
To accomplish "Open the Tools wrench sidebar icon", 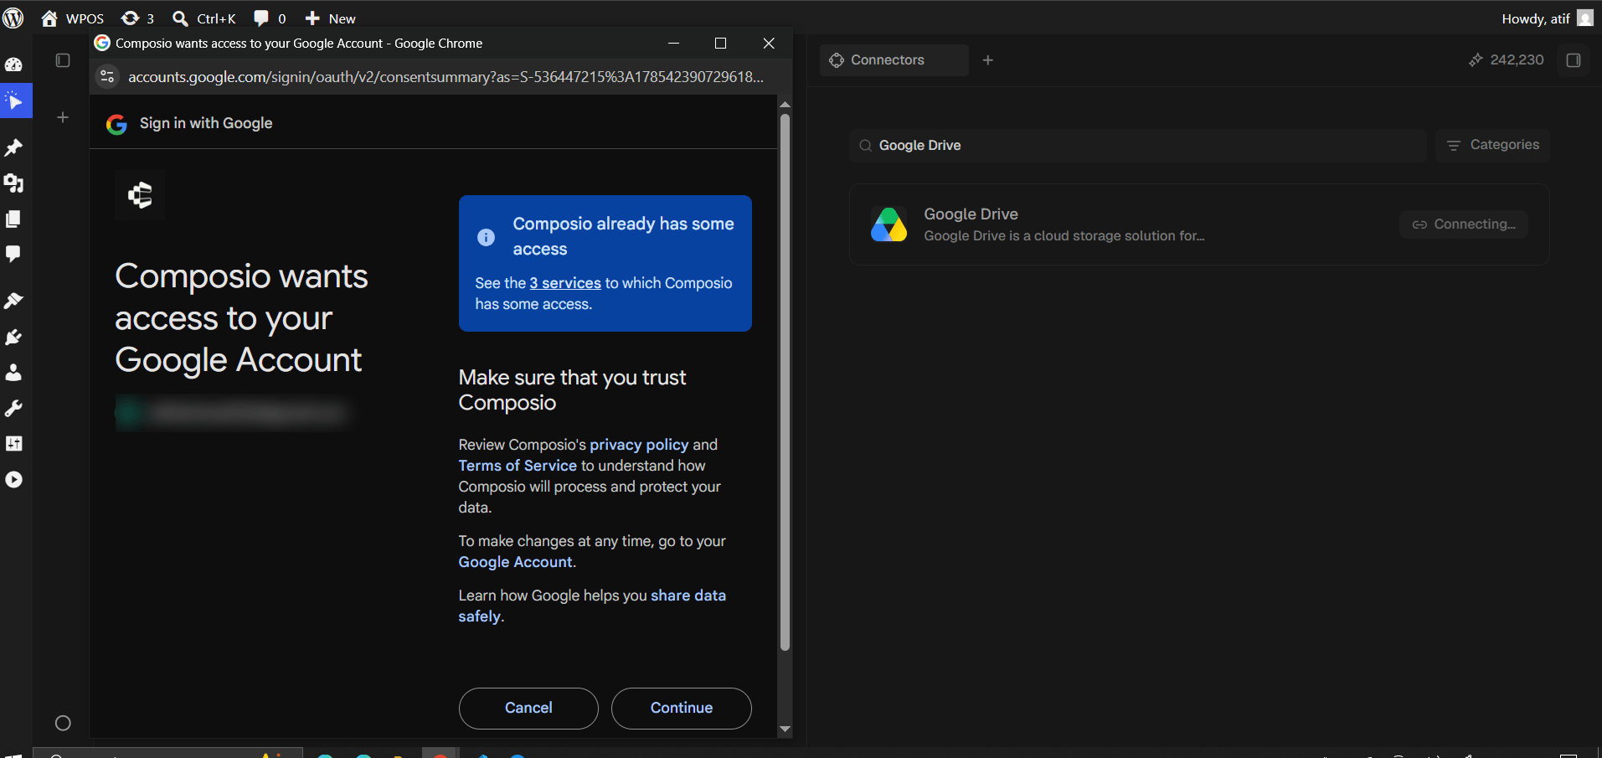I will click(x=14, y=409).
